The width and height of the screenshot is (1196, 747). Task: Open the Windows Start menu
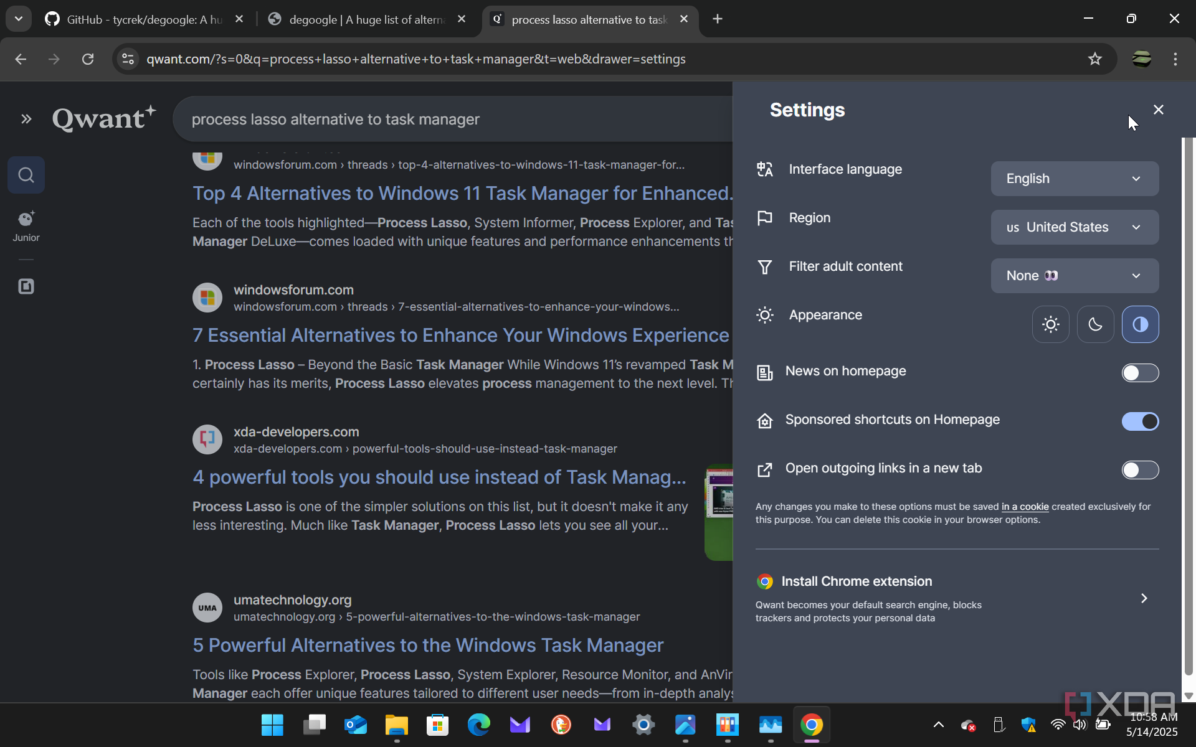pyautogui.click(x=272, y=725)
